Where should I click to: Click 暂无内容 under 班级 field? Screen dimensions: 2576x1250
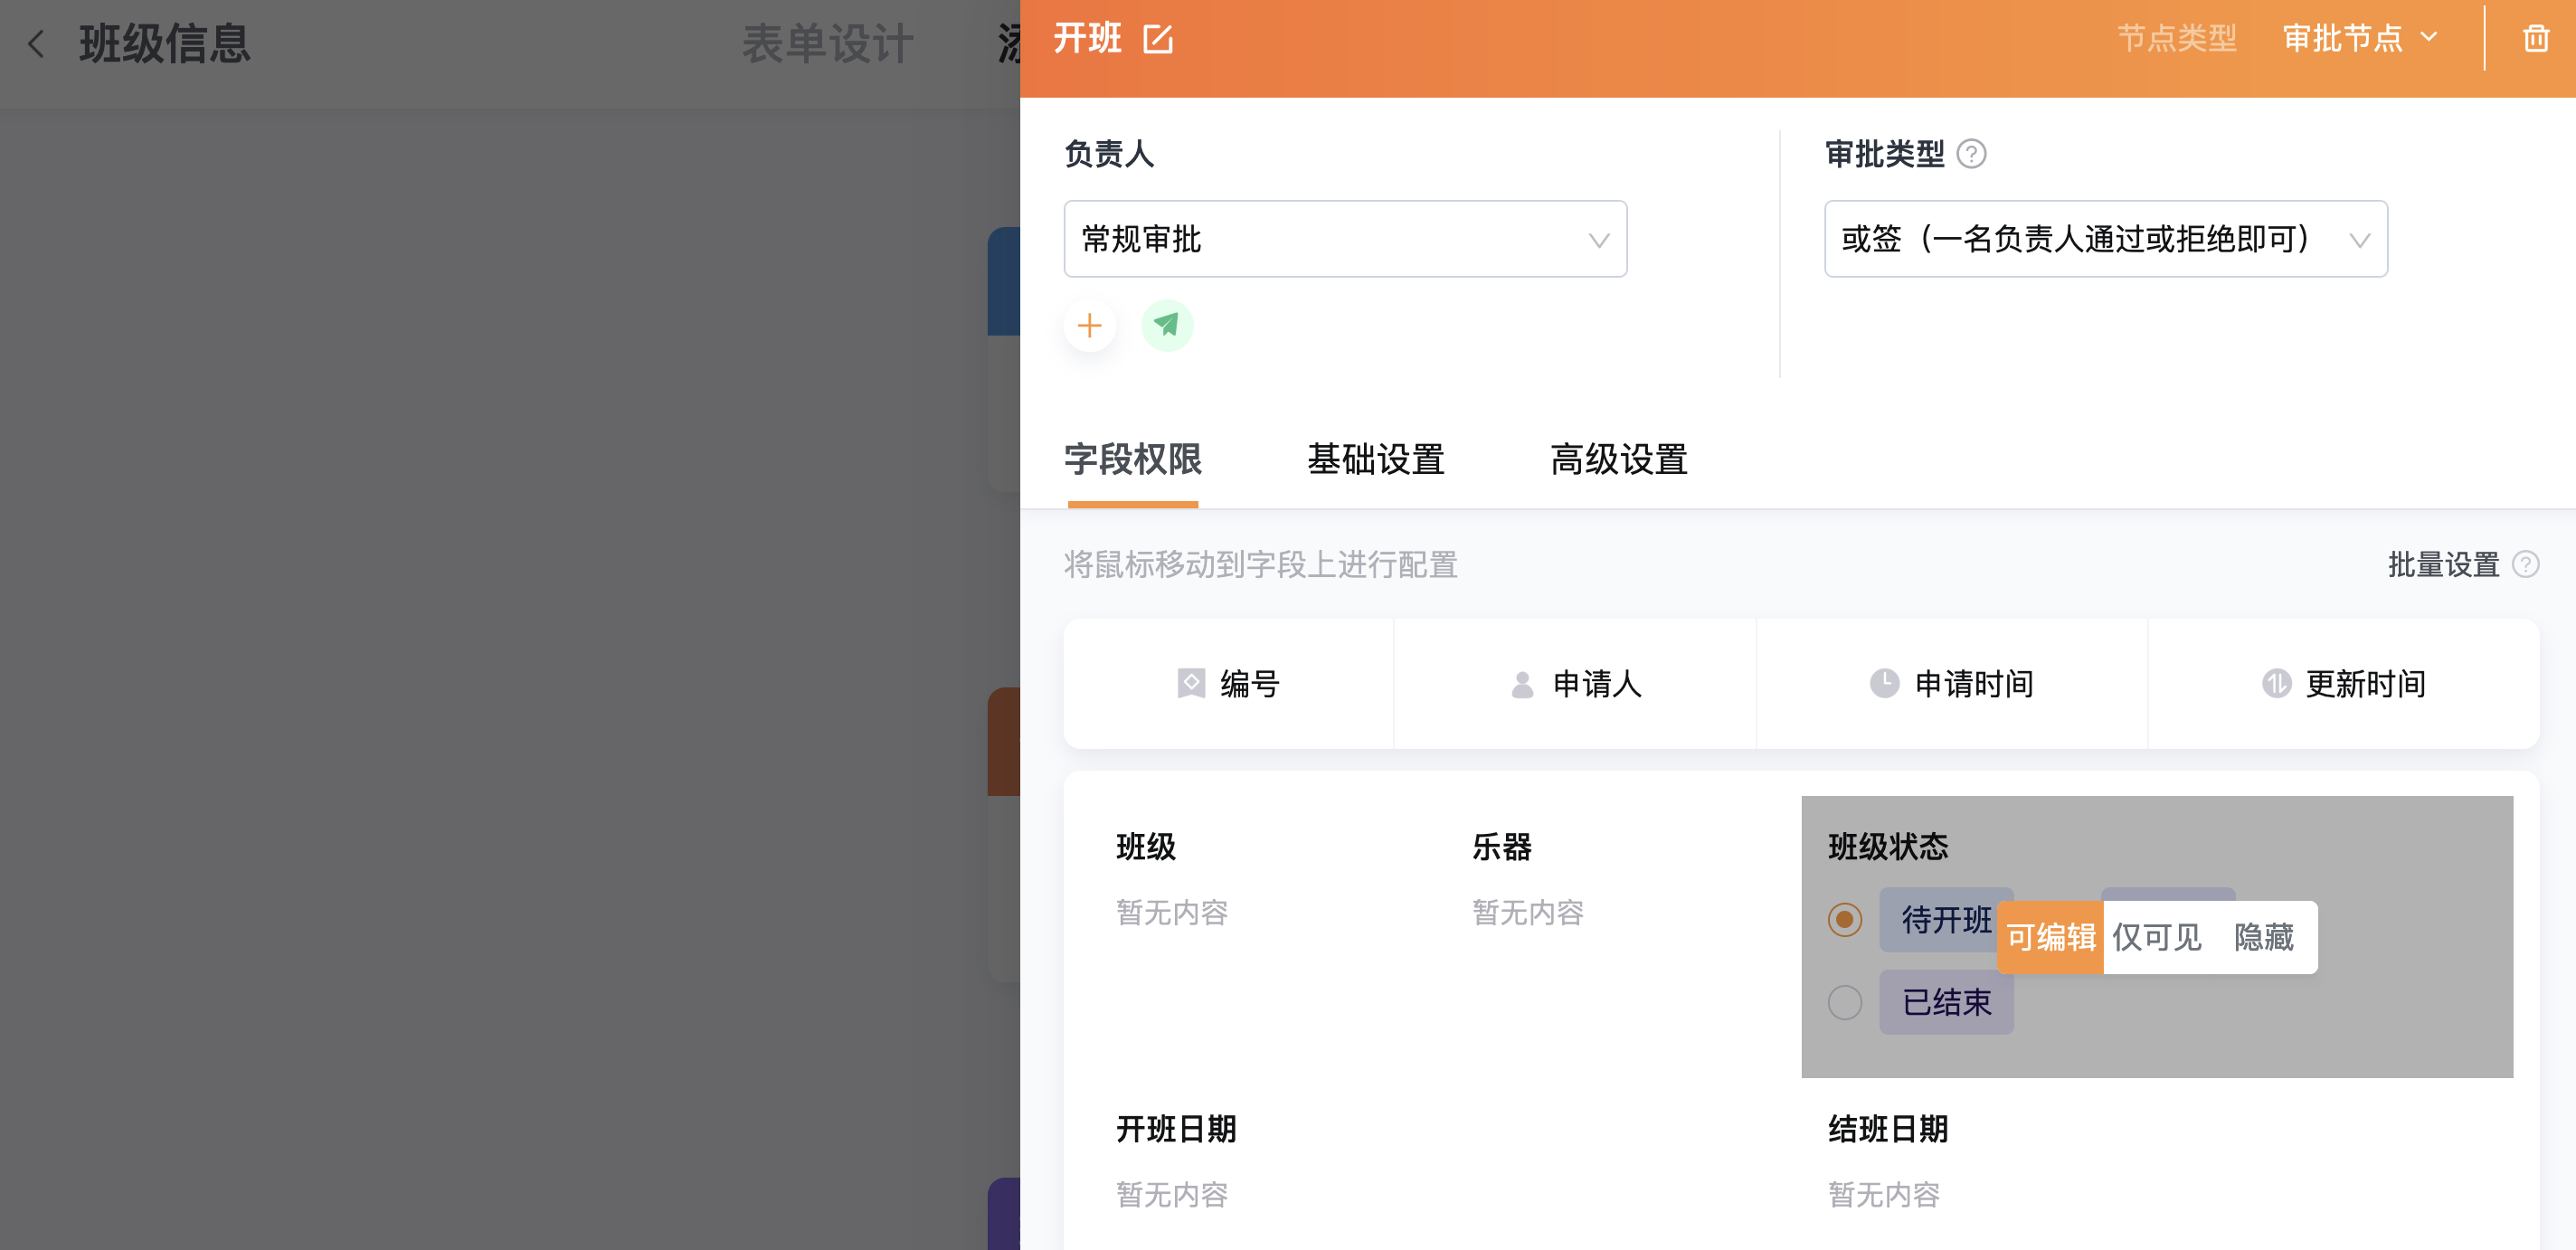click(1172, 913)
